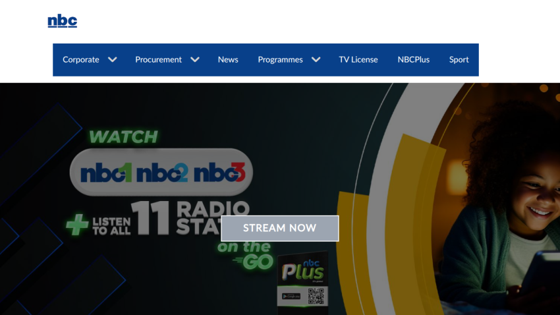
Task: Open the nbc logo homepage link
Action: tap(62, 20)
